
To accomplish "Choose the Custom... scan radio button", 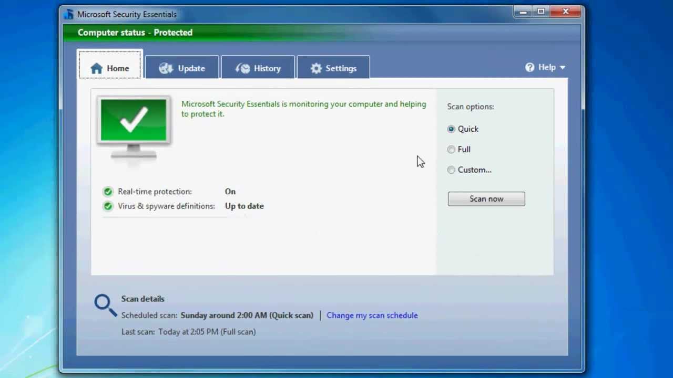I will coord(451,170).
